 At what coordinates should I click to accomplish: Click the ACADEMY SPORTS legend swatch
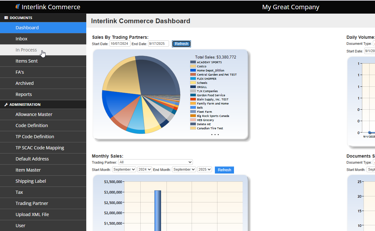193,62
